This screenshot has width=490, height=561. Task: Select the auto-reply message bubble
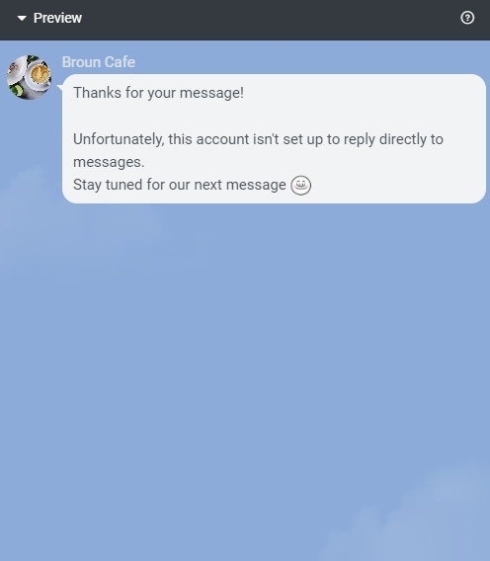[x=274, y=139]
